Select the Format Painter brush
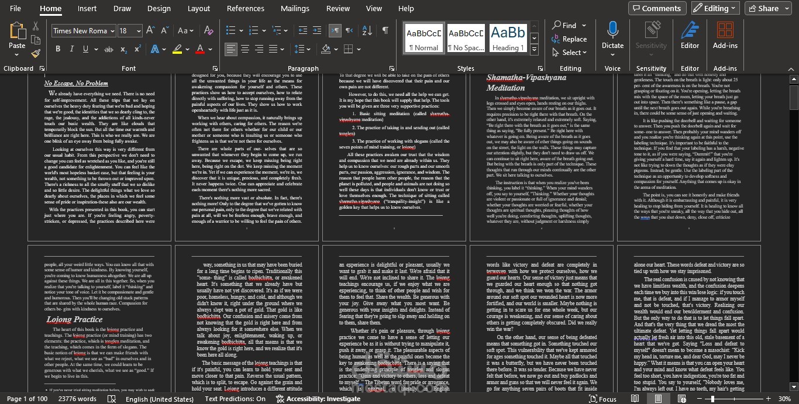This screenshot has height=404, width=799. point(36,53)
